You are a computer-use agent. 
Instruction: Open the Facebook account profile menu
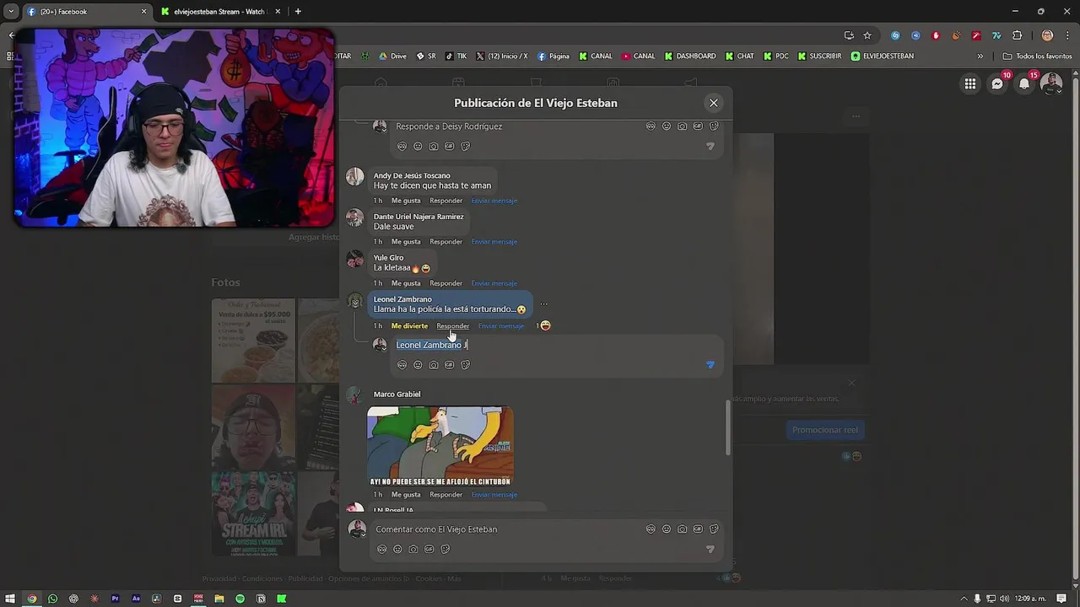(x=1051, y=83)
